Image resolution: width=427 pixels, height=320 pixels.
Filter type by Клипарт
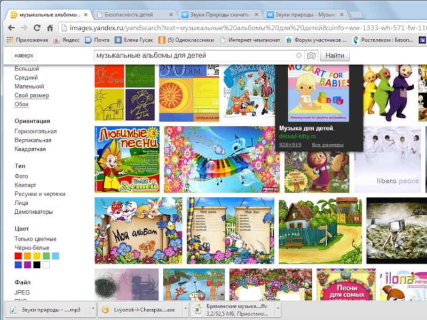(x=25, y=185)
